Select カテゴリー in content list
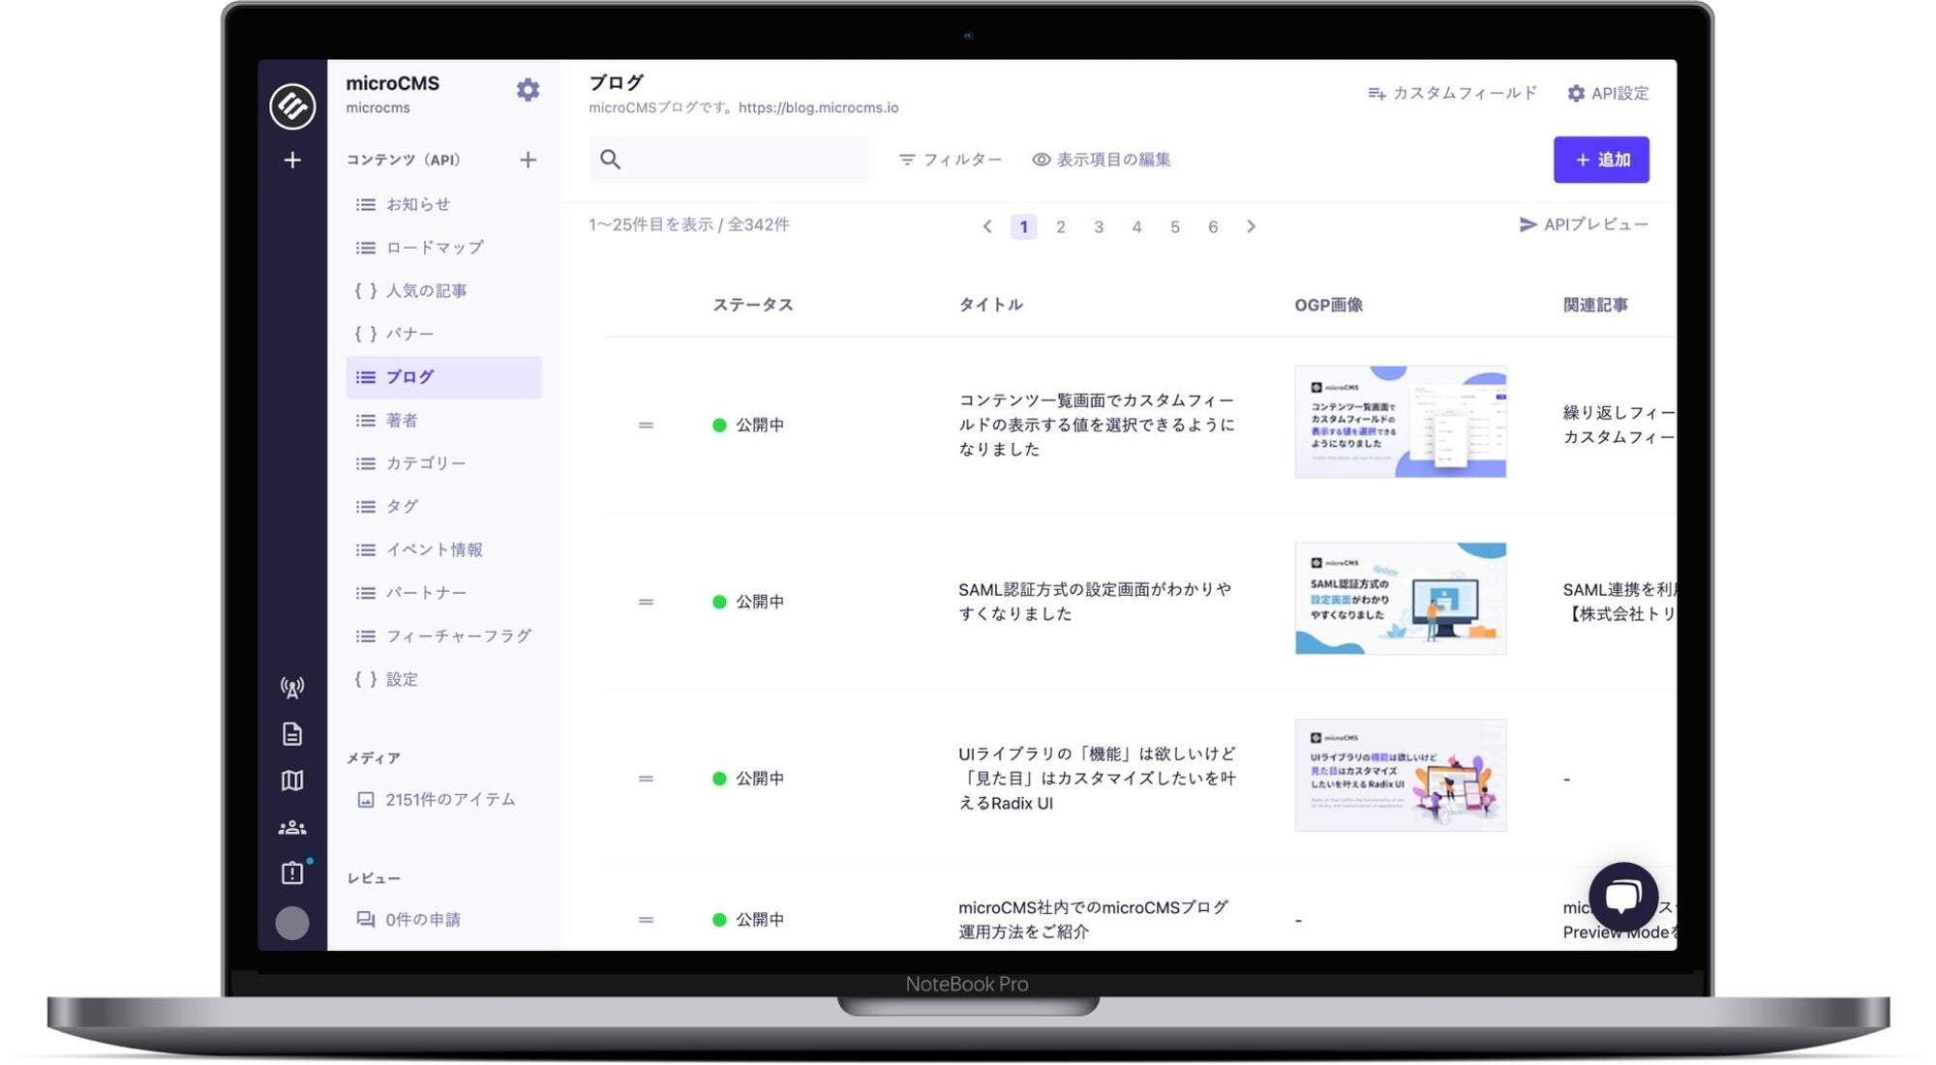This screenshot has width=1936, height=1065. [x=425, y=463]
